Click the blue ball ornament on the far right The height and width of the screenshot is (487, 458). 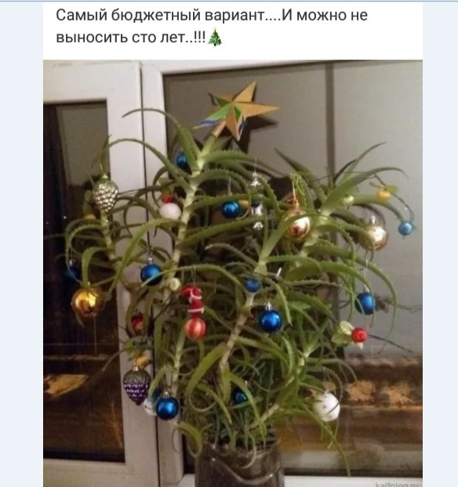coord(405,229)
